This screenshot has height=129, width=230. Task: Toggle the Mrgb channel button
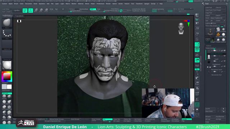(x=51, y=9)
